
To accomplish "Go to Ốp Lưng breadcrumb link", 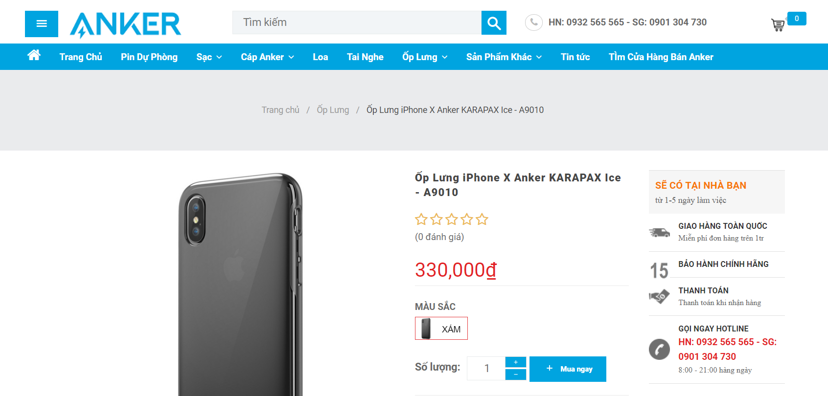I will 333,110.
